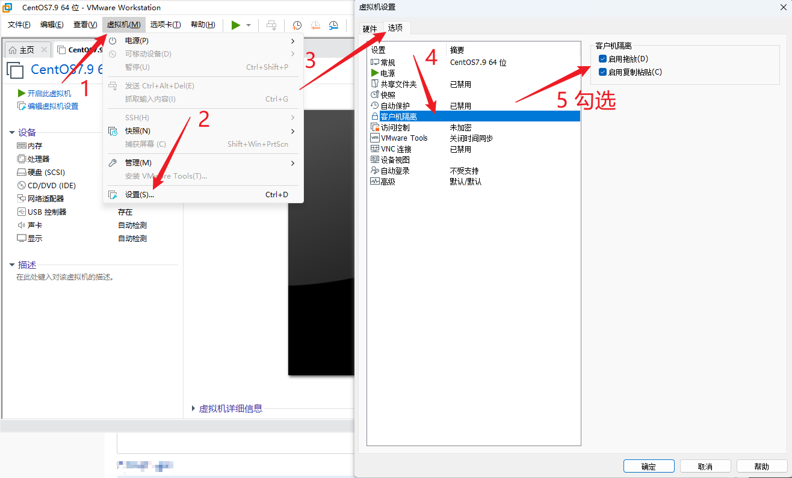Open the dropdown arrow beside the play button

pyautogui.click(x=249, y=25)
